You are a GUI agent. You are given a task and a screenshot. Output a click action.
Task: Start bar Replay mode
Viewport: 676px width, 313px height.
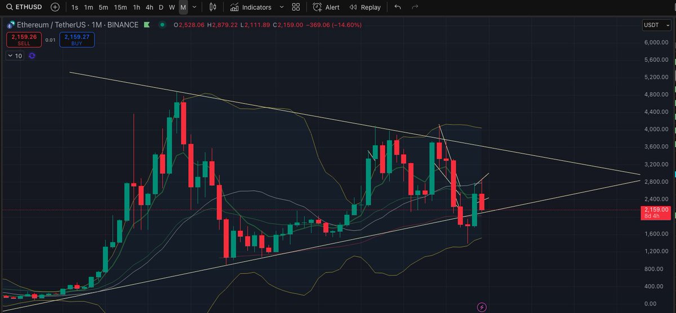coord(365,7)
